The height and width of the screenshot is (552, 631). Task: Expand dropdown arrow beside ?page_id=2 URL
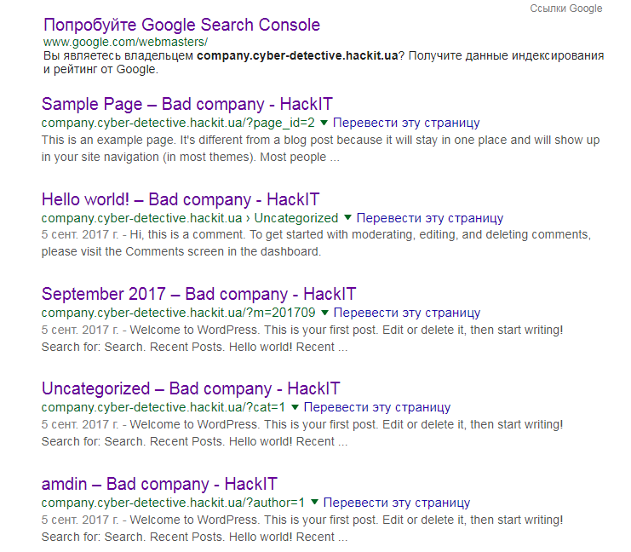pyautogui.click(x=324, y=123)
